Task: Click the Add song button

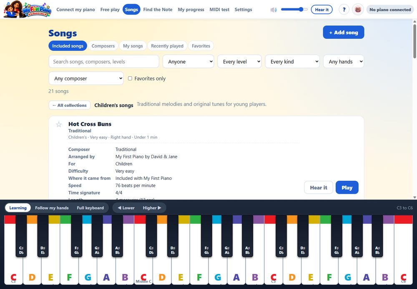Action: [x=344, y=32]
